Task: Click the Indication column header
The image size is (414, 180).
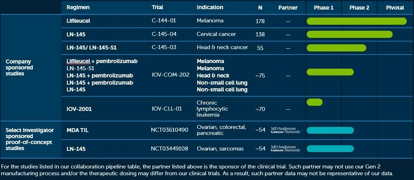Action: coord(210,8)
